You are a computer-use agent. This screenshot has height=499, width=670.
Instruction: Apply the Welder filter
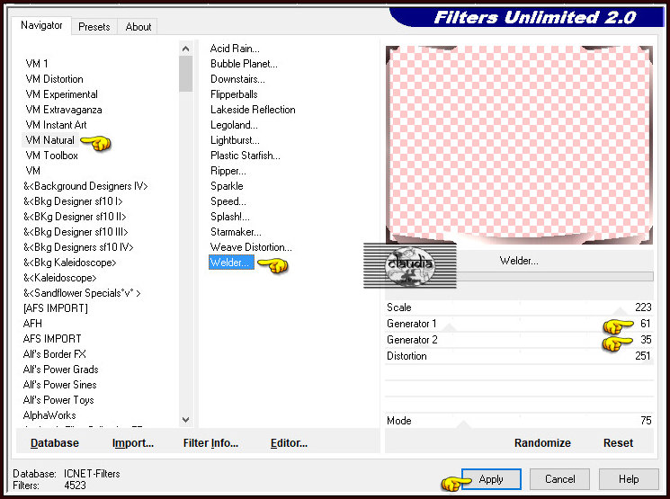[491, 479]
